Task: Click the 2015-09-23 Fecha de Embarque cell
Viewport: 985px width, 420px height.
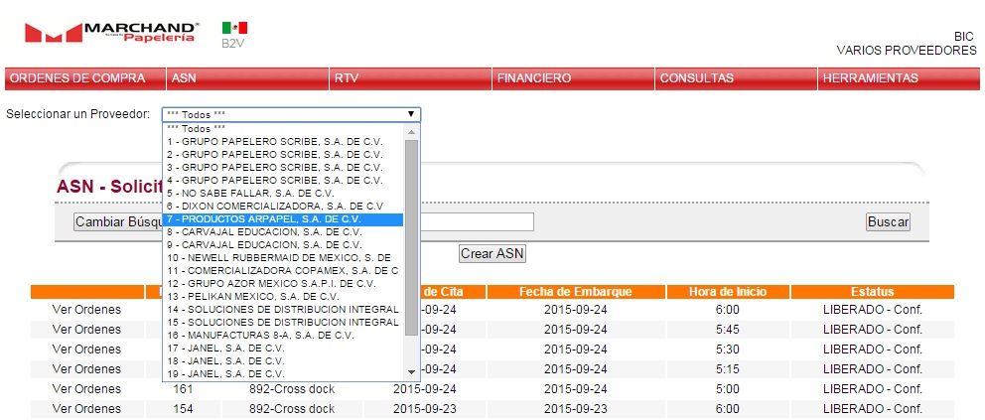Action: (576, 409)
